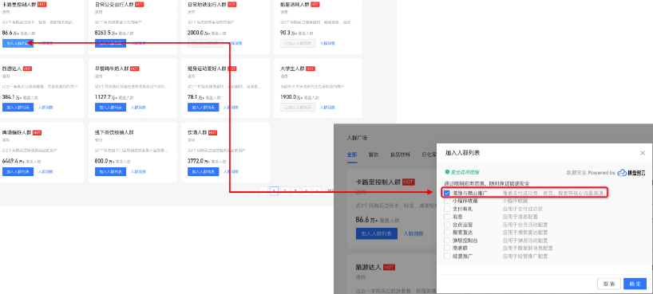Open the 食品饮料 category tab
Viewport: 653px width, 294px height.
tap(400, 155)
